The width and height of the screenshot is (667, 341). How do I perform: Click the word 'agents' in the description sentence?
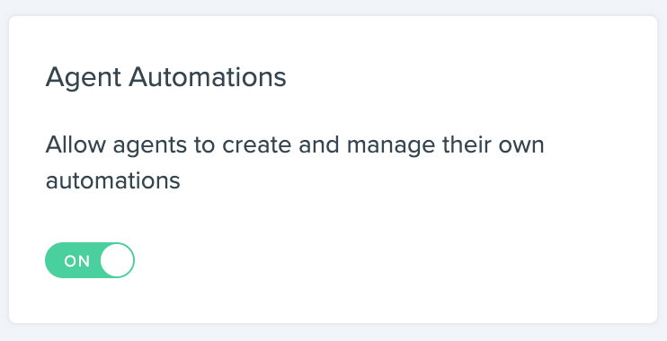[x=150, y=146]
